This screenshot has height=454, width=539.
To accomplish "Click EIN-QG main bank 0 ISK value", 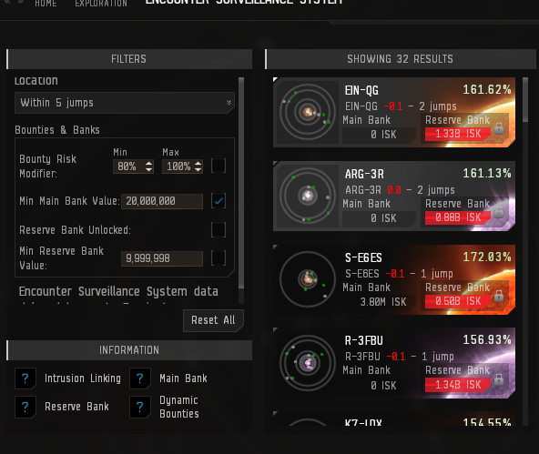I will (383, 135).
